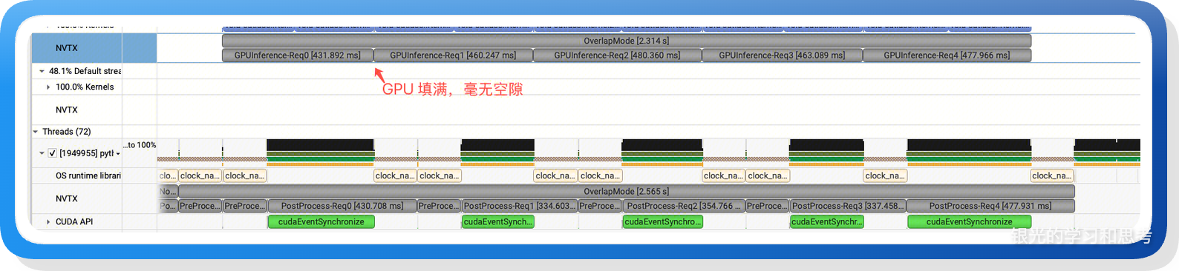Open the dropdown arrow beside [1949955] python
1179x271 pixels.
118,154
